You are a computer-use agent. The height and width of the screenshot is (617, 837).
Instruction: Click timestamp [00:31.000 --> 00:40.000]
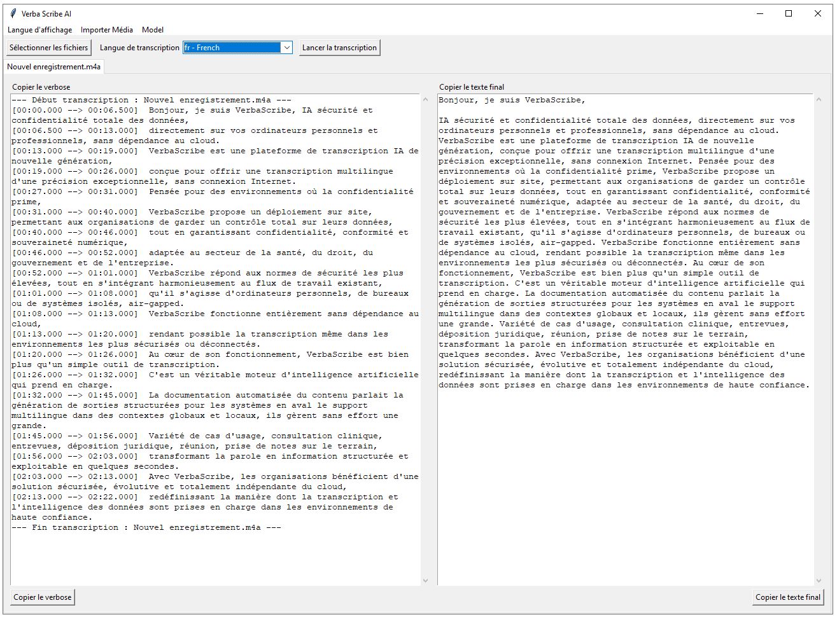pyautogui.click(x=74, y=212)
